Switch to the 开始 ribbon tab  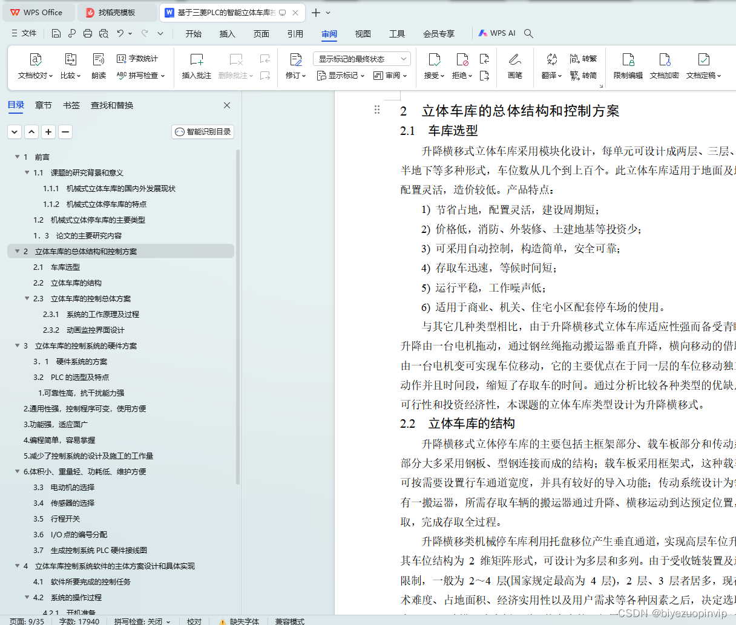click(194, 34)
